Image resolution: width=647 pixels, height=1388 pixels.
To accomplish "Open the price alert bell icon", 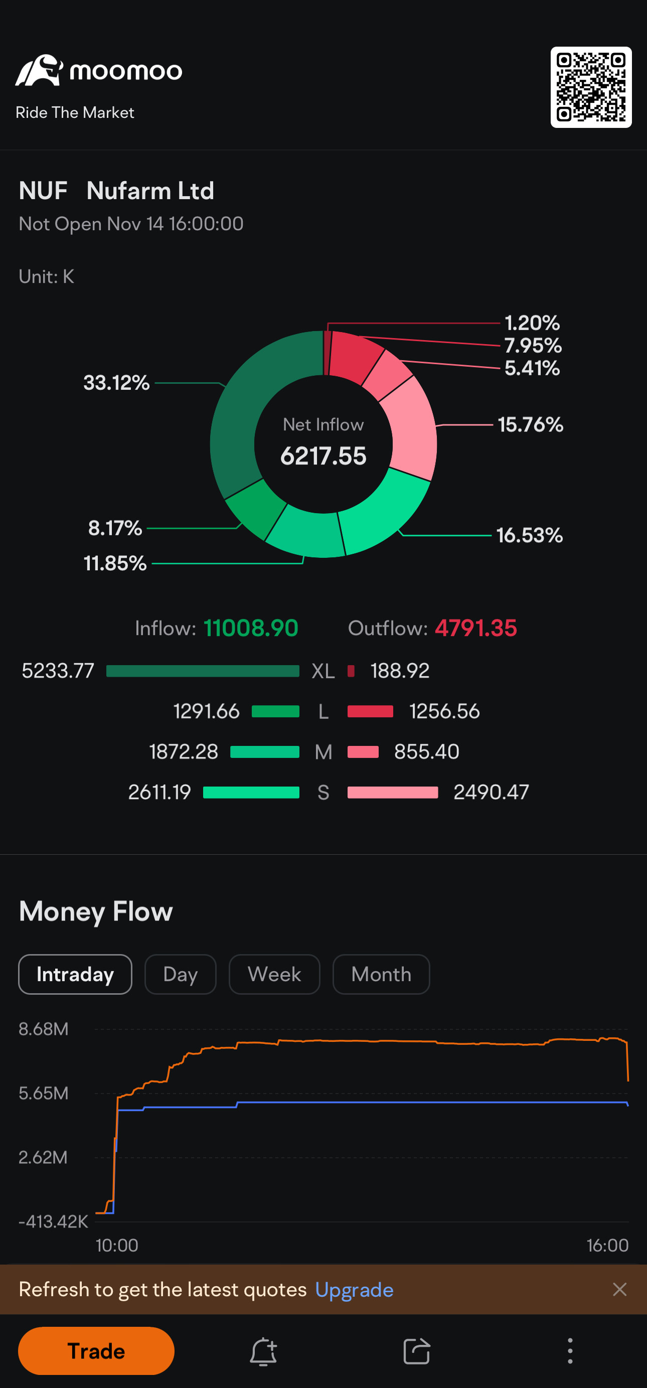I will (x=263, y=1351).
